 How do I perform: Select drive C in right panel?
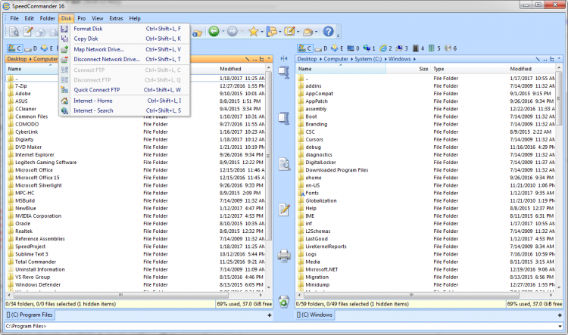305,48
